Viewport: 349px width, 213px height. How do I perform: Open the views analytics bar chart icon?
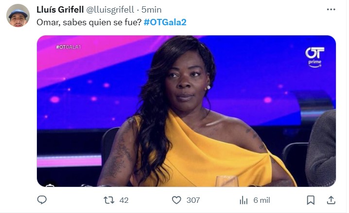click(244, 200)
